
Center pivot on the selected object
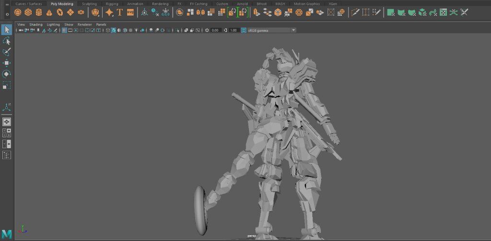pyautogui.click(x=144, y=12)
